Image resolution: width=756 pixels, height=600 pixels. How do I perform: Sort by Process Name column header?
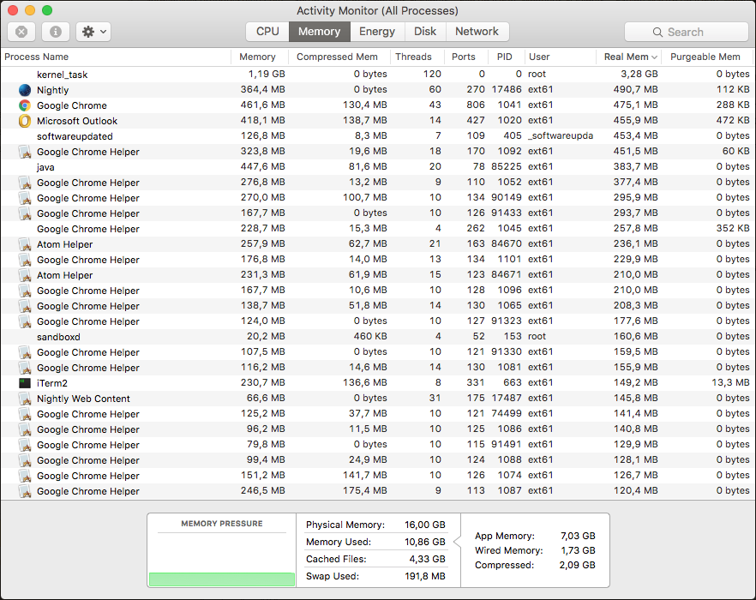click(x=116, y=57)
